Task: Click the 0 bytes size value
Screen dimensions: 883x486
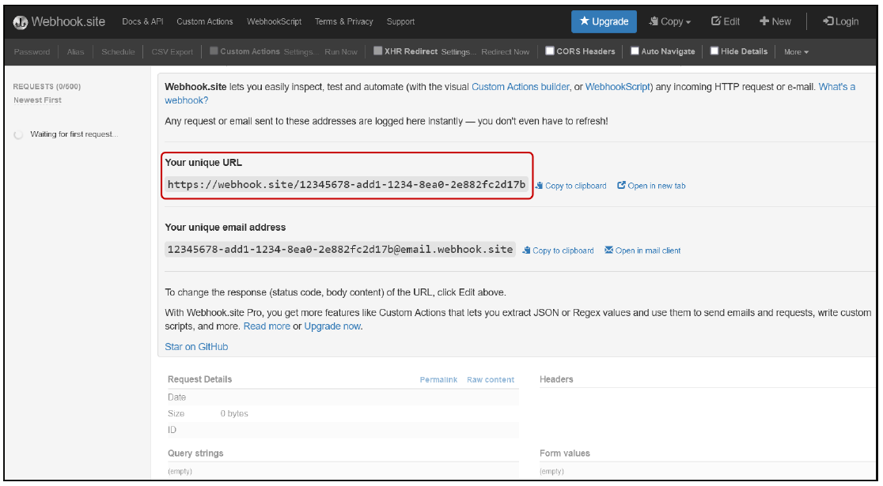Action: (233, 413)
